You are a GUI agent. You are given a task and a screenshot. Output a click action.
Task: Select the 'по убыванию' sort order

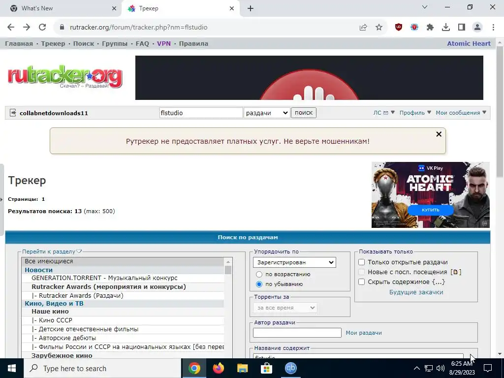click(x=259, y=284)
